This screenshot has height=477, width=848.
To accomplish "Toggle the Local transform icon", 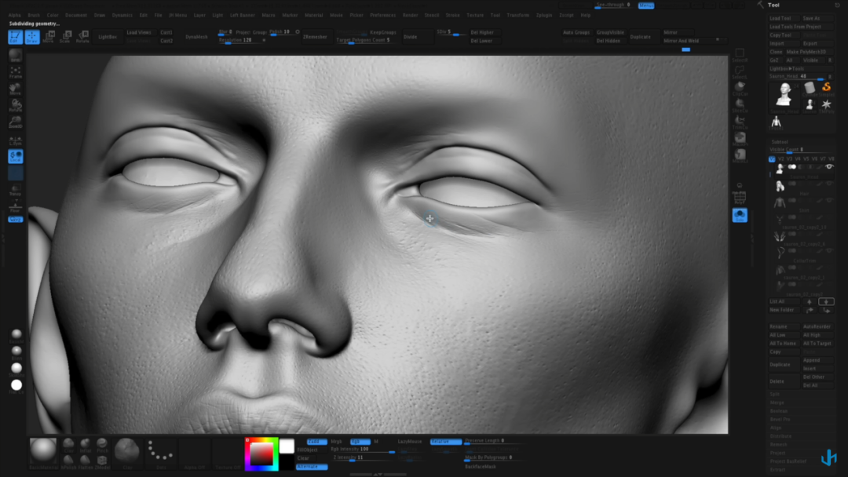I will (15, 156).
